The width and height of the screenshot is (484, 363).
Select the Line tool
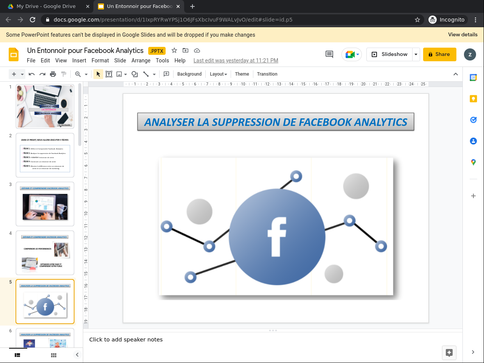coord(146,74)
